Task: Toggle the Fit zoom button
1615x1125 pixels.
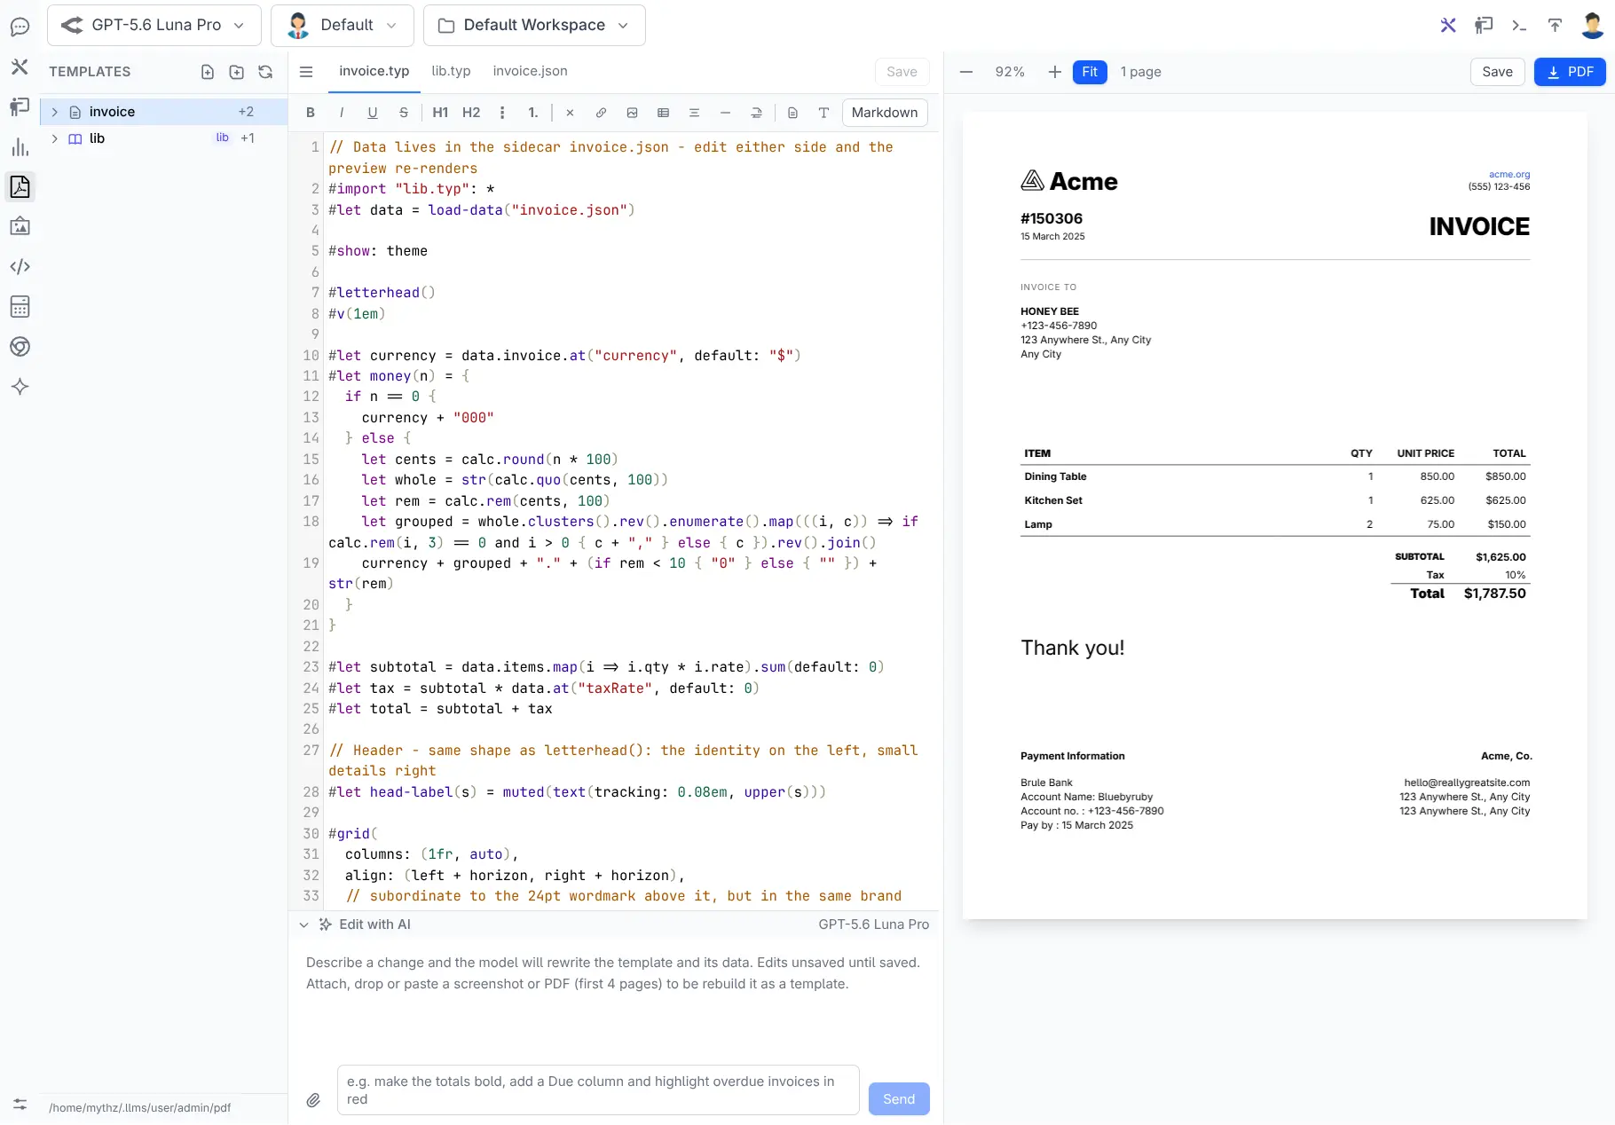Action: pos(1090,72)
